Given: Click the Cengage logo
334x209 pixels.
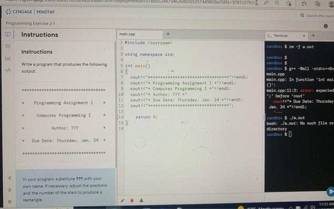Looking at the screenshot, I should coord(19,12).
